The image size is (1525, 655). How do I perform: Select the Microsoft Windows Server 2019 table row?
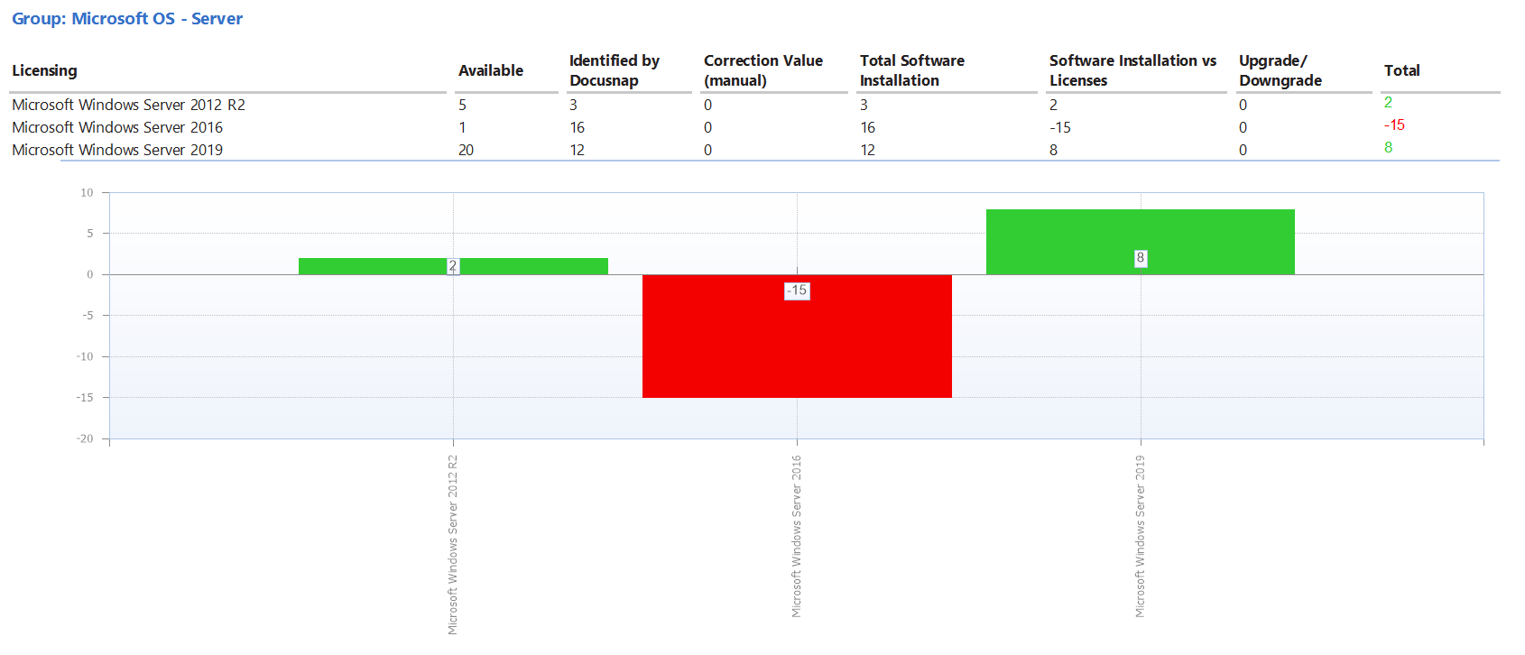pos(754,150)
